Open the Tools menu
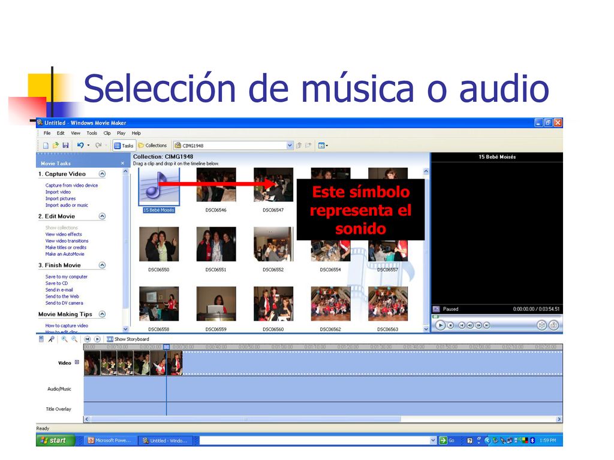This screenshot has height=460, width=614. pyautogui.click(x=92, y=133)
